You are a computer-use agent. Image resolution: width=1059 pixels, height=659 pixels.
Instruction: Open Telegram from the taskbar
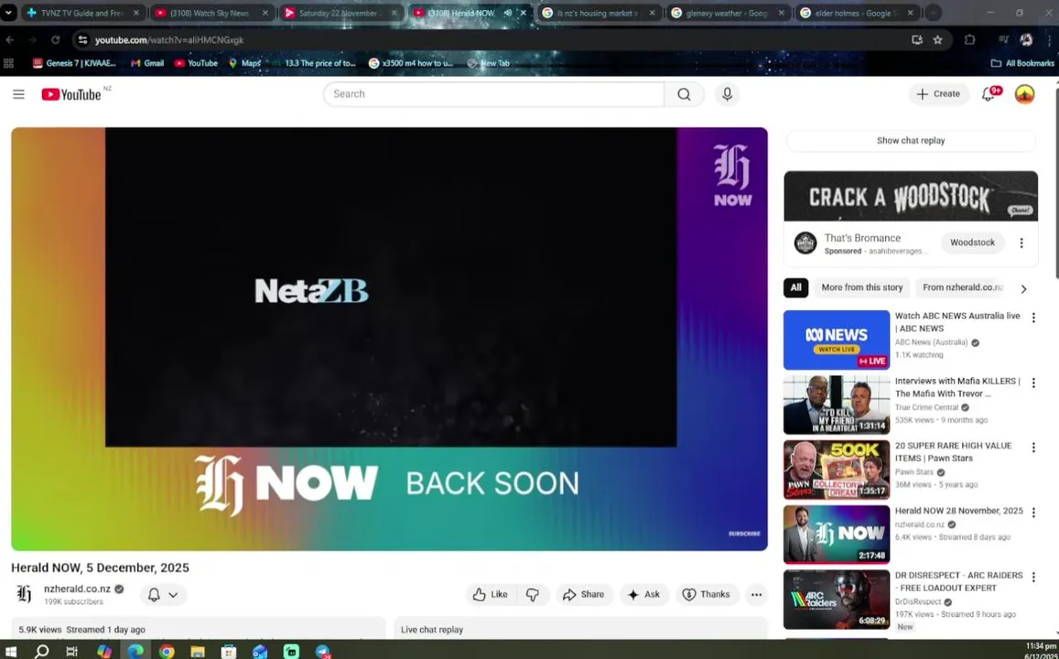[x=323, y=651]
